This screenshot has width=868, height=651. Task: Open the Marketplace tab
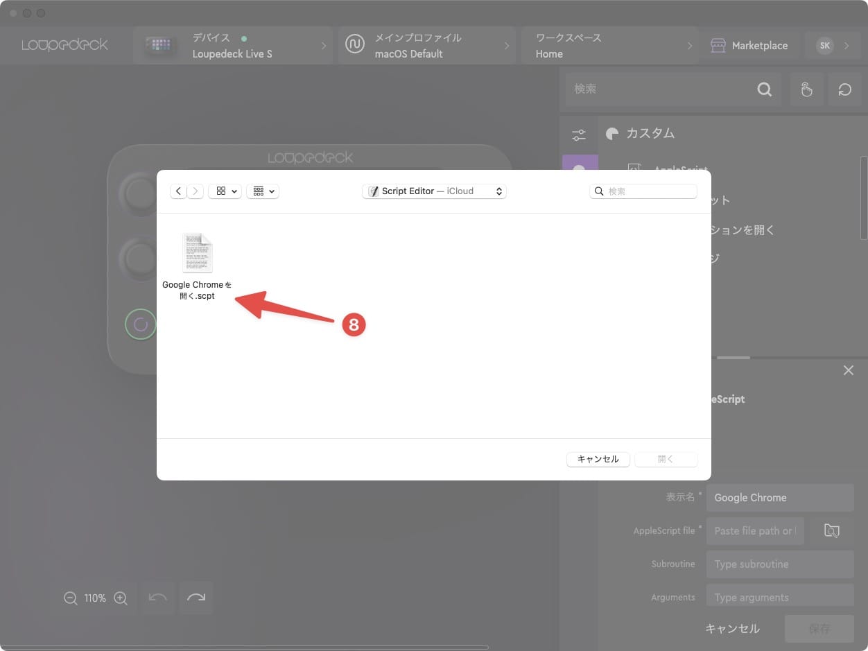(x=749, y=46)
